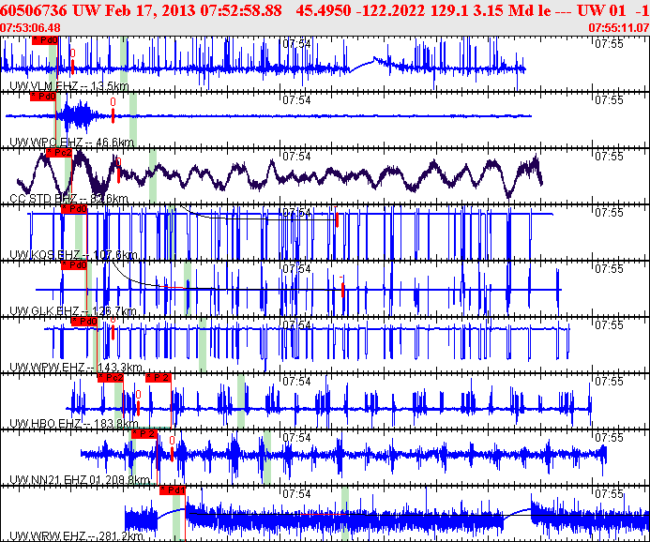Click the red coda marker on the UW.WPO trace
The image size is (650, 542).
(113, 116)
